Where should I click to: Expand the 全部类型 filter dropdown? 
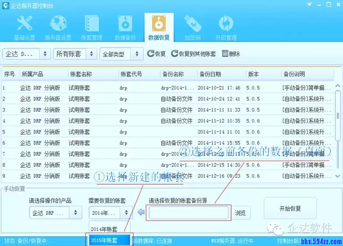coord(121,54)
